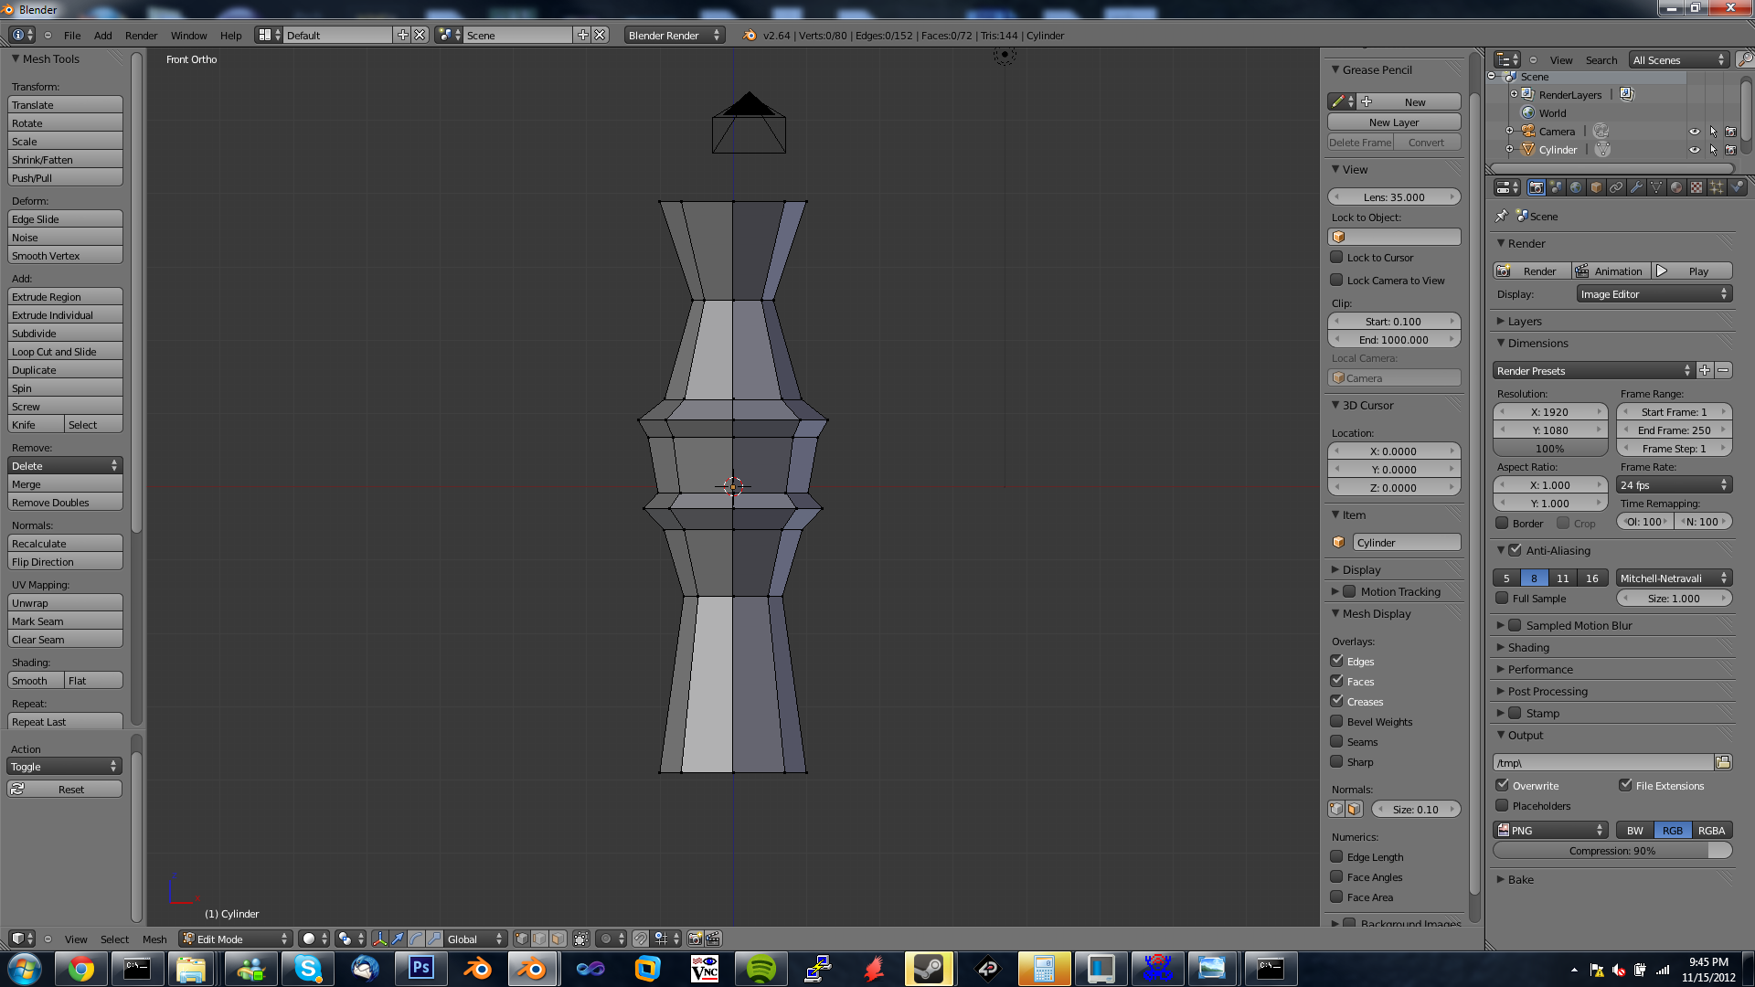This screenshot has width=1755, height=987.
Task: Open the Physics properties icon
Action: click(x=1737, y=187)
